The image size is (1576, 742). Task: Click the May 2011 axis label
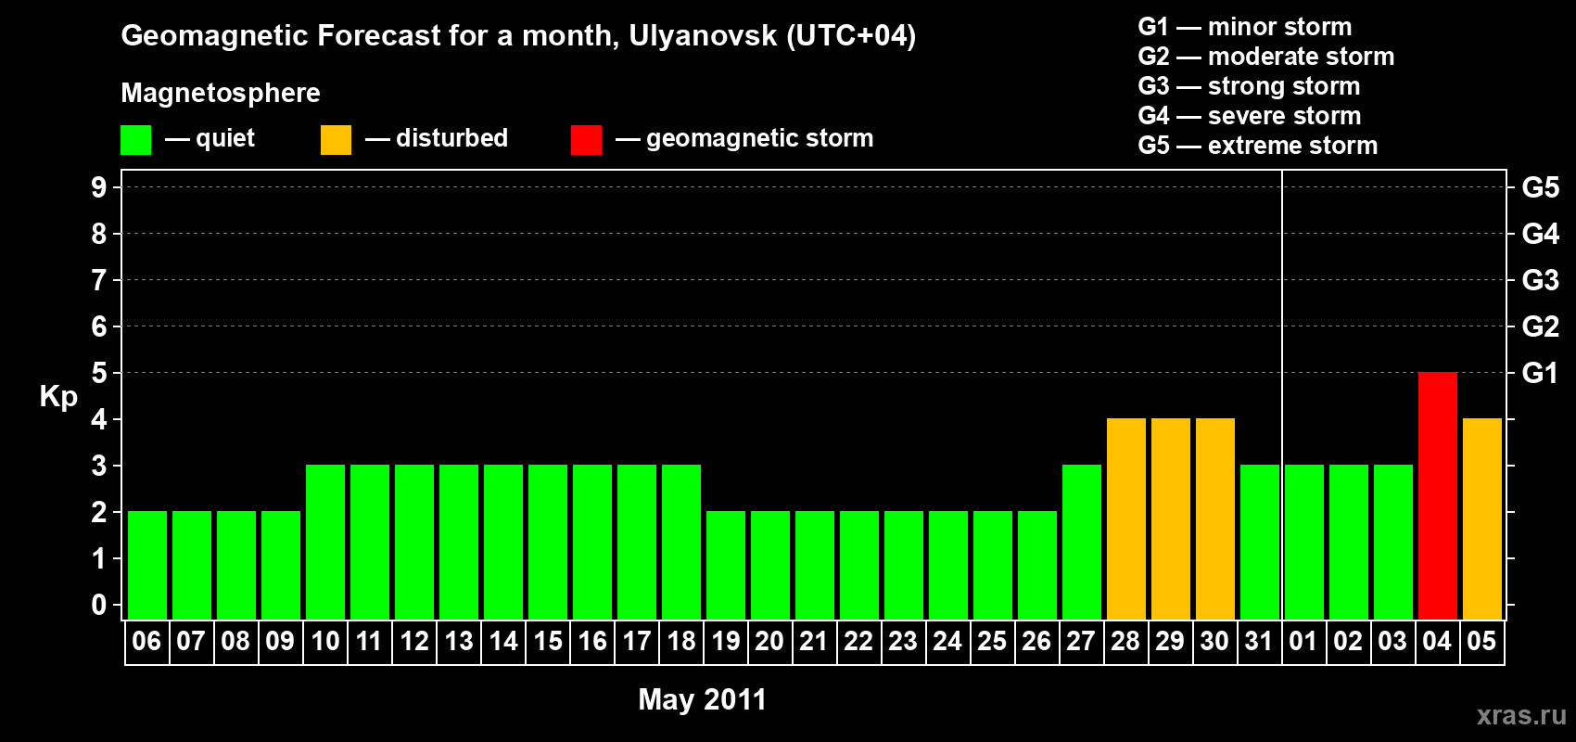(703, 699)
